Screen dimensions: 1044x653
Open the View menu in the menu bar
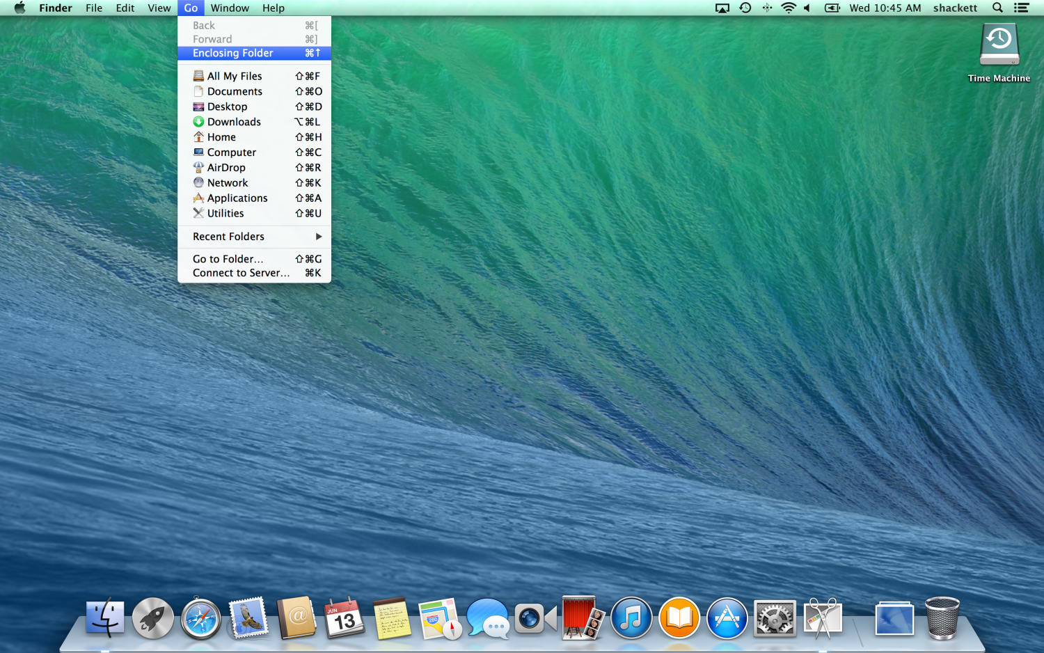pos(159,8)
